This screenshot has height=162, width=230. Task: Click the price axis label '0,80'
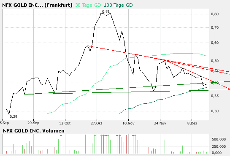tap(215, 14)
